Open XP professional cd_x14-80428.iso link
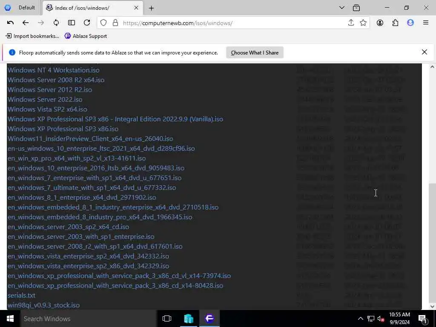The height and width of the screenshot is (327, 436). [115, 286]
